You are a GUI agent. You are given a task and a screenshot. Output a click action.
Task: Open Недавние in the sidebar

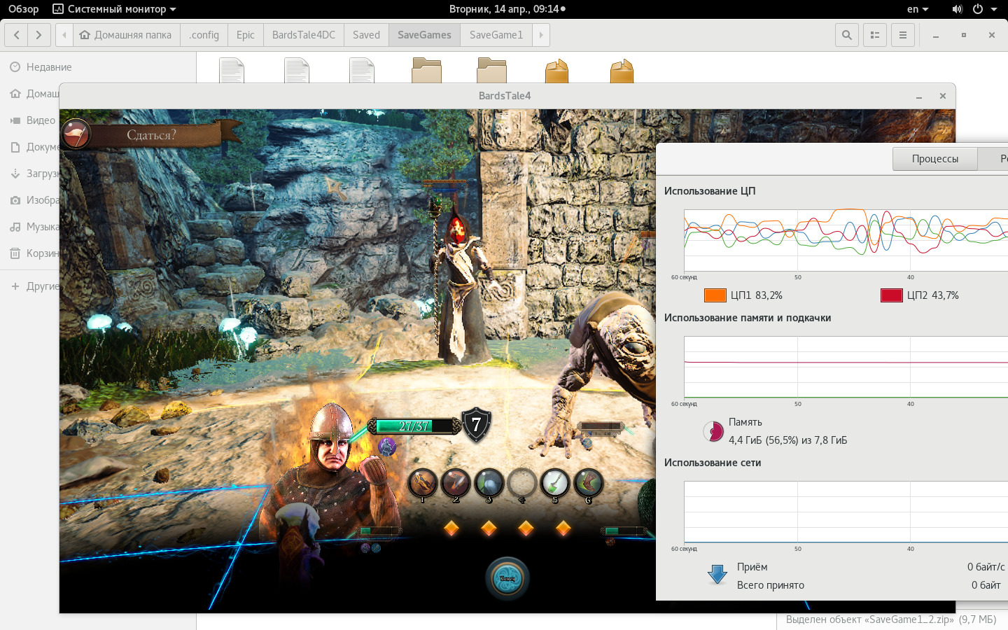(x=49, y=67)
